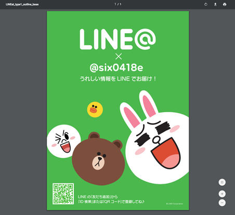Print the PDF document
The width and height of the screenshot is (235, 215).
click(x=225, y=4)
